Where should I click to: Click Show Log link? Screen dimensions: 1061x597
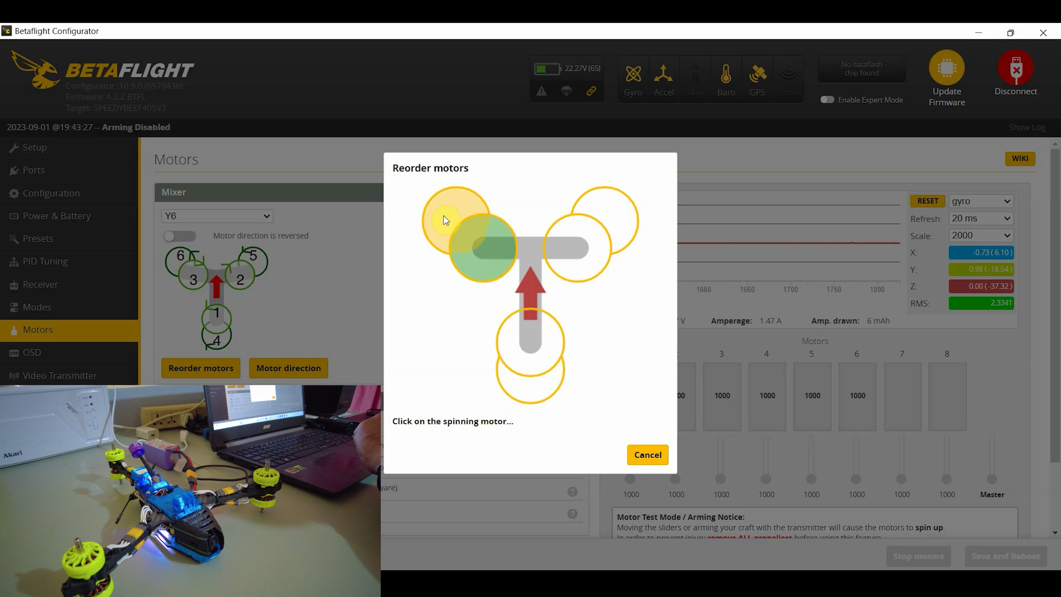tap(1027, 127)
